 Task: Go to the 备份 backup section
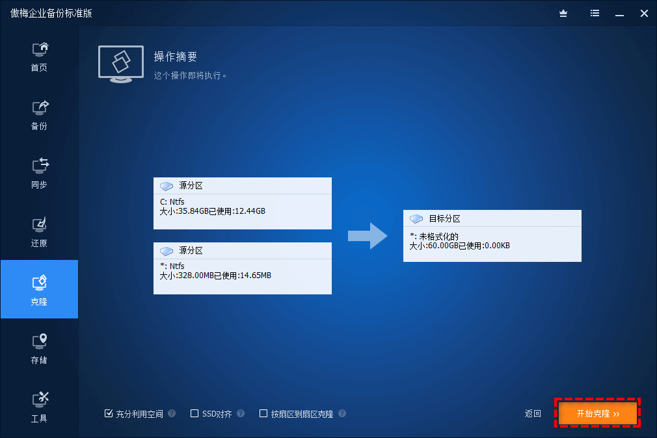(x=40, y=115)
